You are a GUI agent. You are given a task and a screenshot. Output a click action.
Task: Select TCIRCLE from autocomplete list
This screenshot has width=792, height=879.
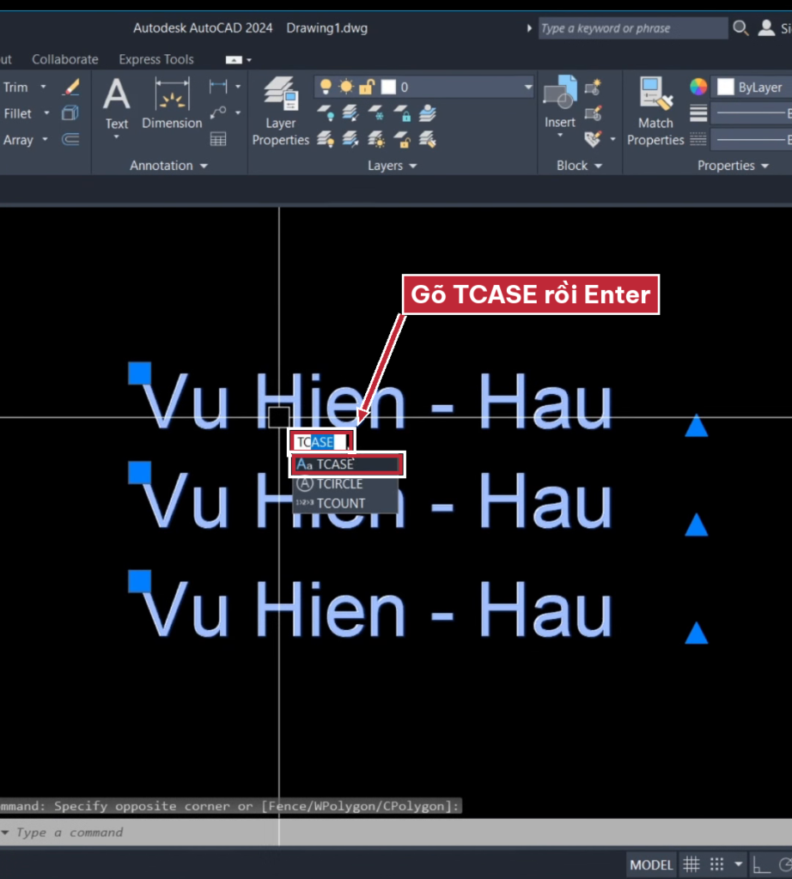tap(345, 484)
